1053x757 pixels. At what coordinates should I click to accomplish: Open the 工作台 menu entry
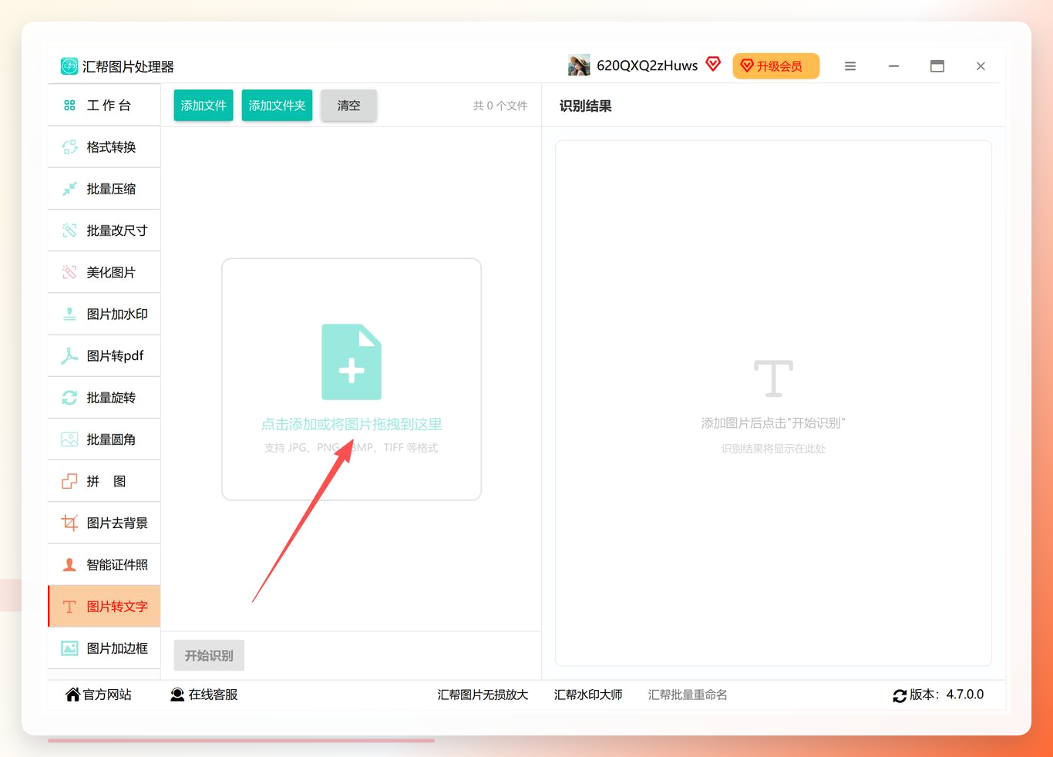pos(104,106)
